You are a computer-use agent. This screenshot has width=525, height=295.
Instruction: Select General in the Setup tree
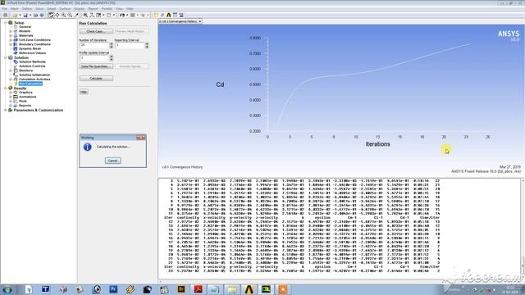(x=25, y=27)
